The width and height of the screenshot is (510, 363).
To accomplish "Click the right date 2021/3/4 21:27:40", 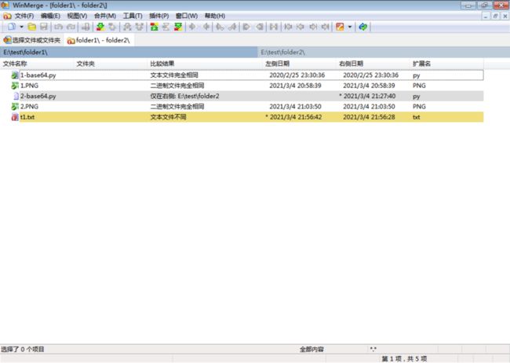I will point(370,96).
